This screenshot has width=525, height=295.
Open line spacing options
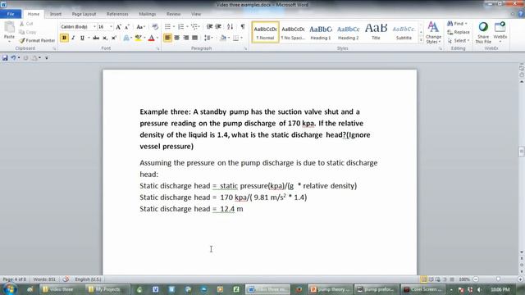pos(208,38)
